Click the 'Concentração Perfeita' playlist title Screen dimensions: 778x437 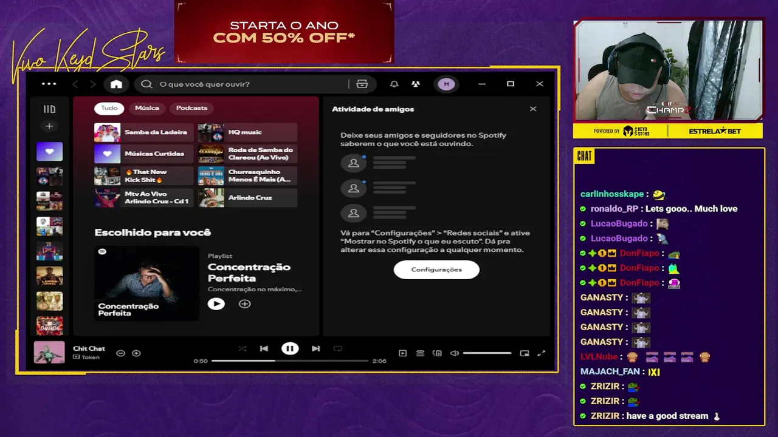249,273
